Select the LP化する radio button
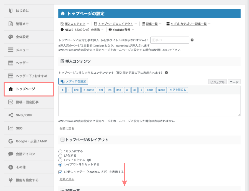This screenshot has height=191, width=249. click(x=60, y=156)
